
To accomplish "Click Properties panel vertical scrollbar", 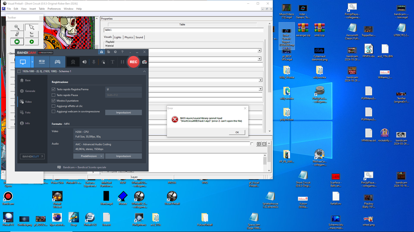I will tap(270, 78).
